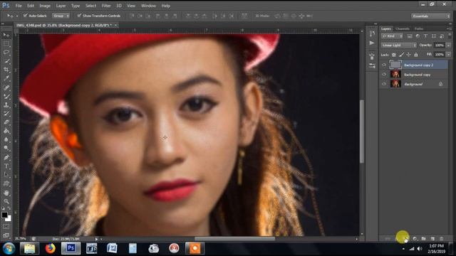The width and height of the screenshot is (456, 256).
Task: Select the Dodge tool
Action: [6, 149]
